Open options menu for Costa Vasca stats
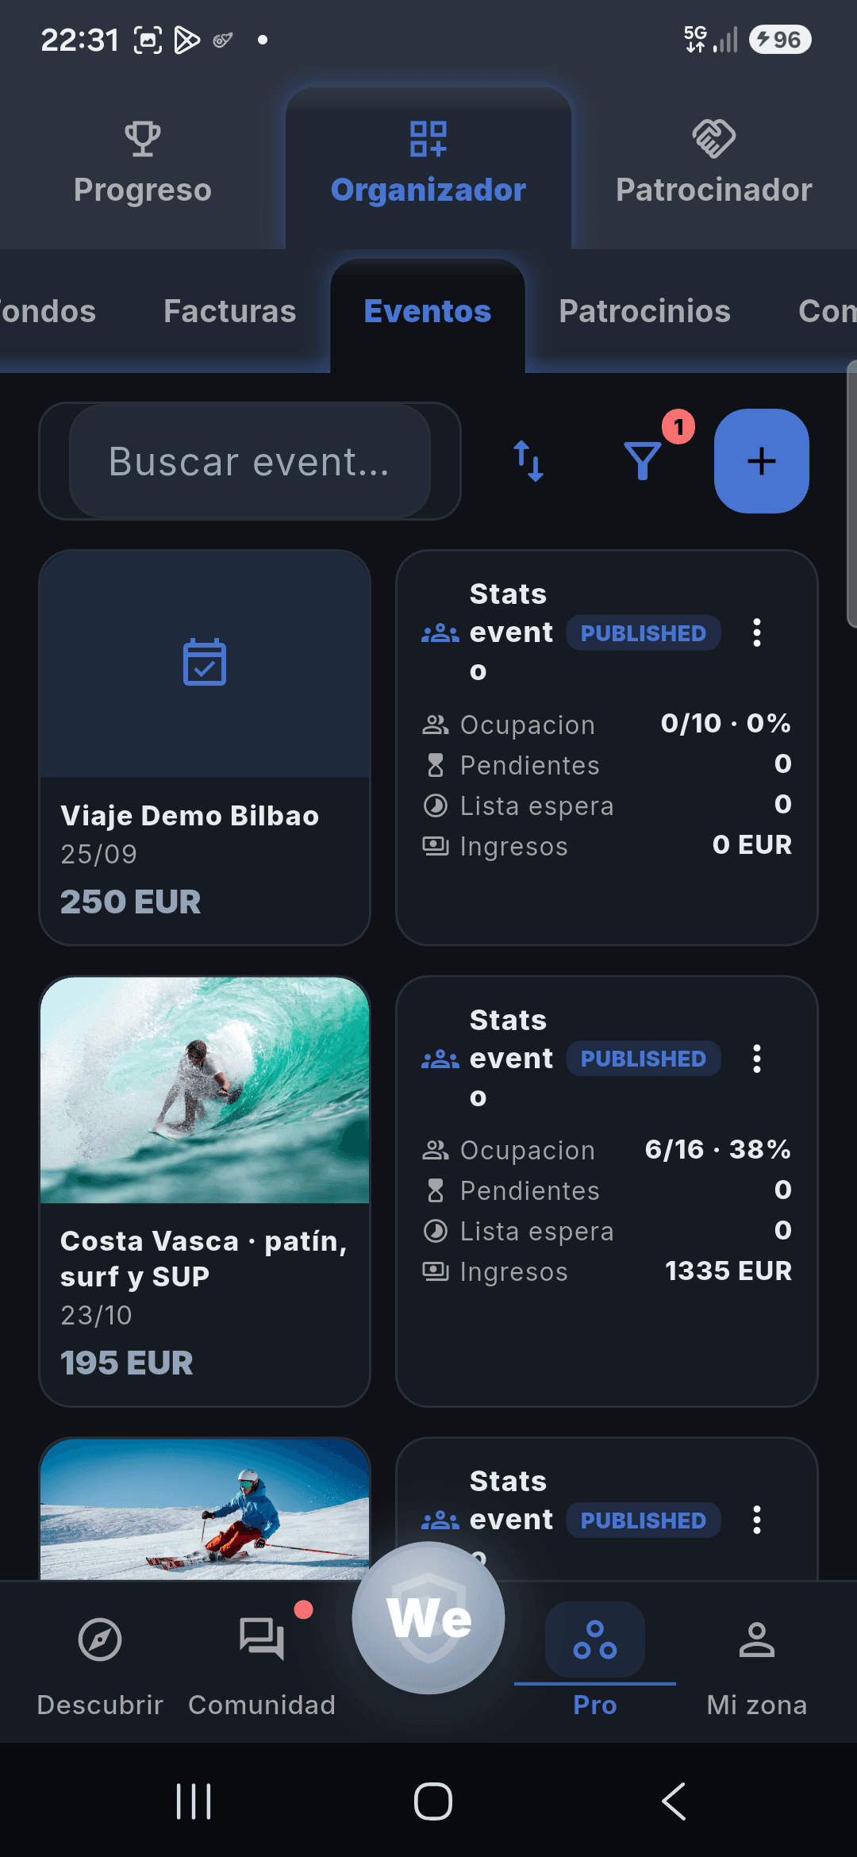857x1857 pixels. 757,1059
